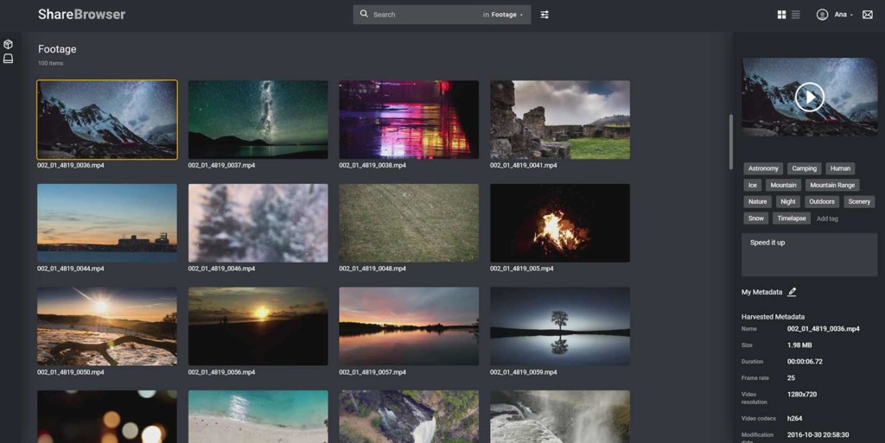Viewport: 885px width, 443px height.
Task: Click the footage list vertical scrollbar
Action: (x=731, y=142)
